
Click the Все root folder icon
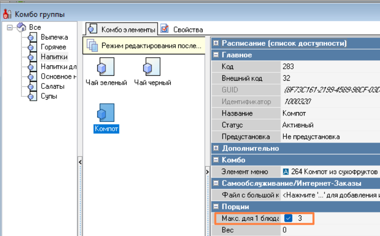(22, 27)
